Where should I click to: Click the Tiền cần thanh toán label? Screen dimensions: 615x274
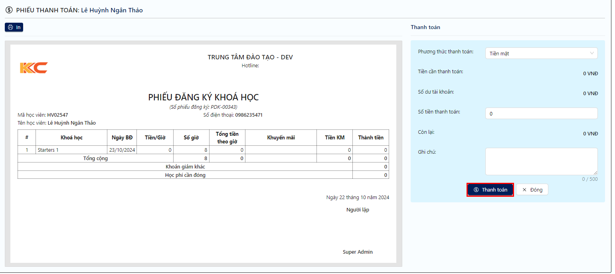[441, 72]
